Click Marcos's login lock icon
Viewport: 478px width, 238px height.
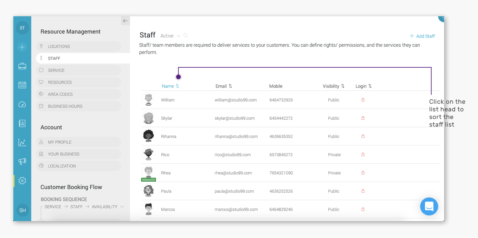click(363, 209)
